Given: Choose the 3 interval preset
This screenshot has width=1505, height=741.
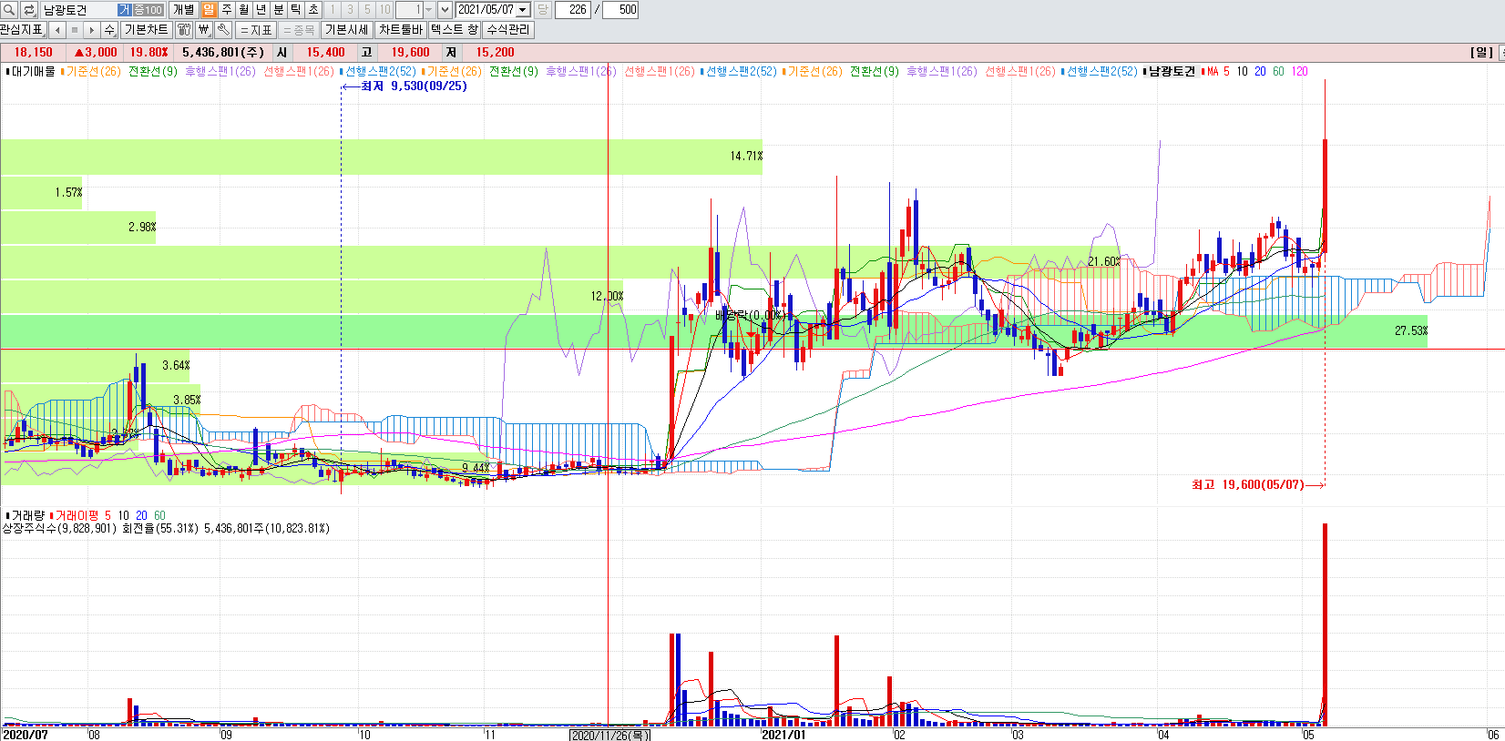Looking at the screenshot, I should click(x=350, y=9).
